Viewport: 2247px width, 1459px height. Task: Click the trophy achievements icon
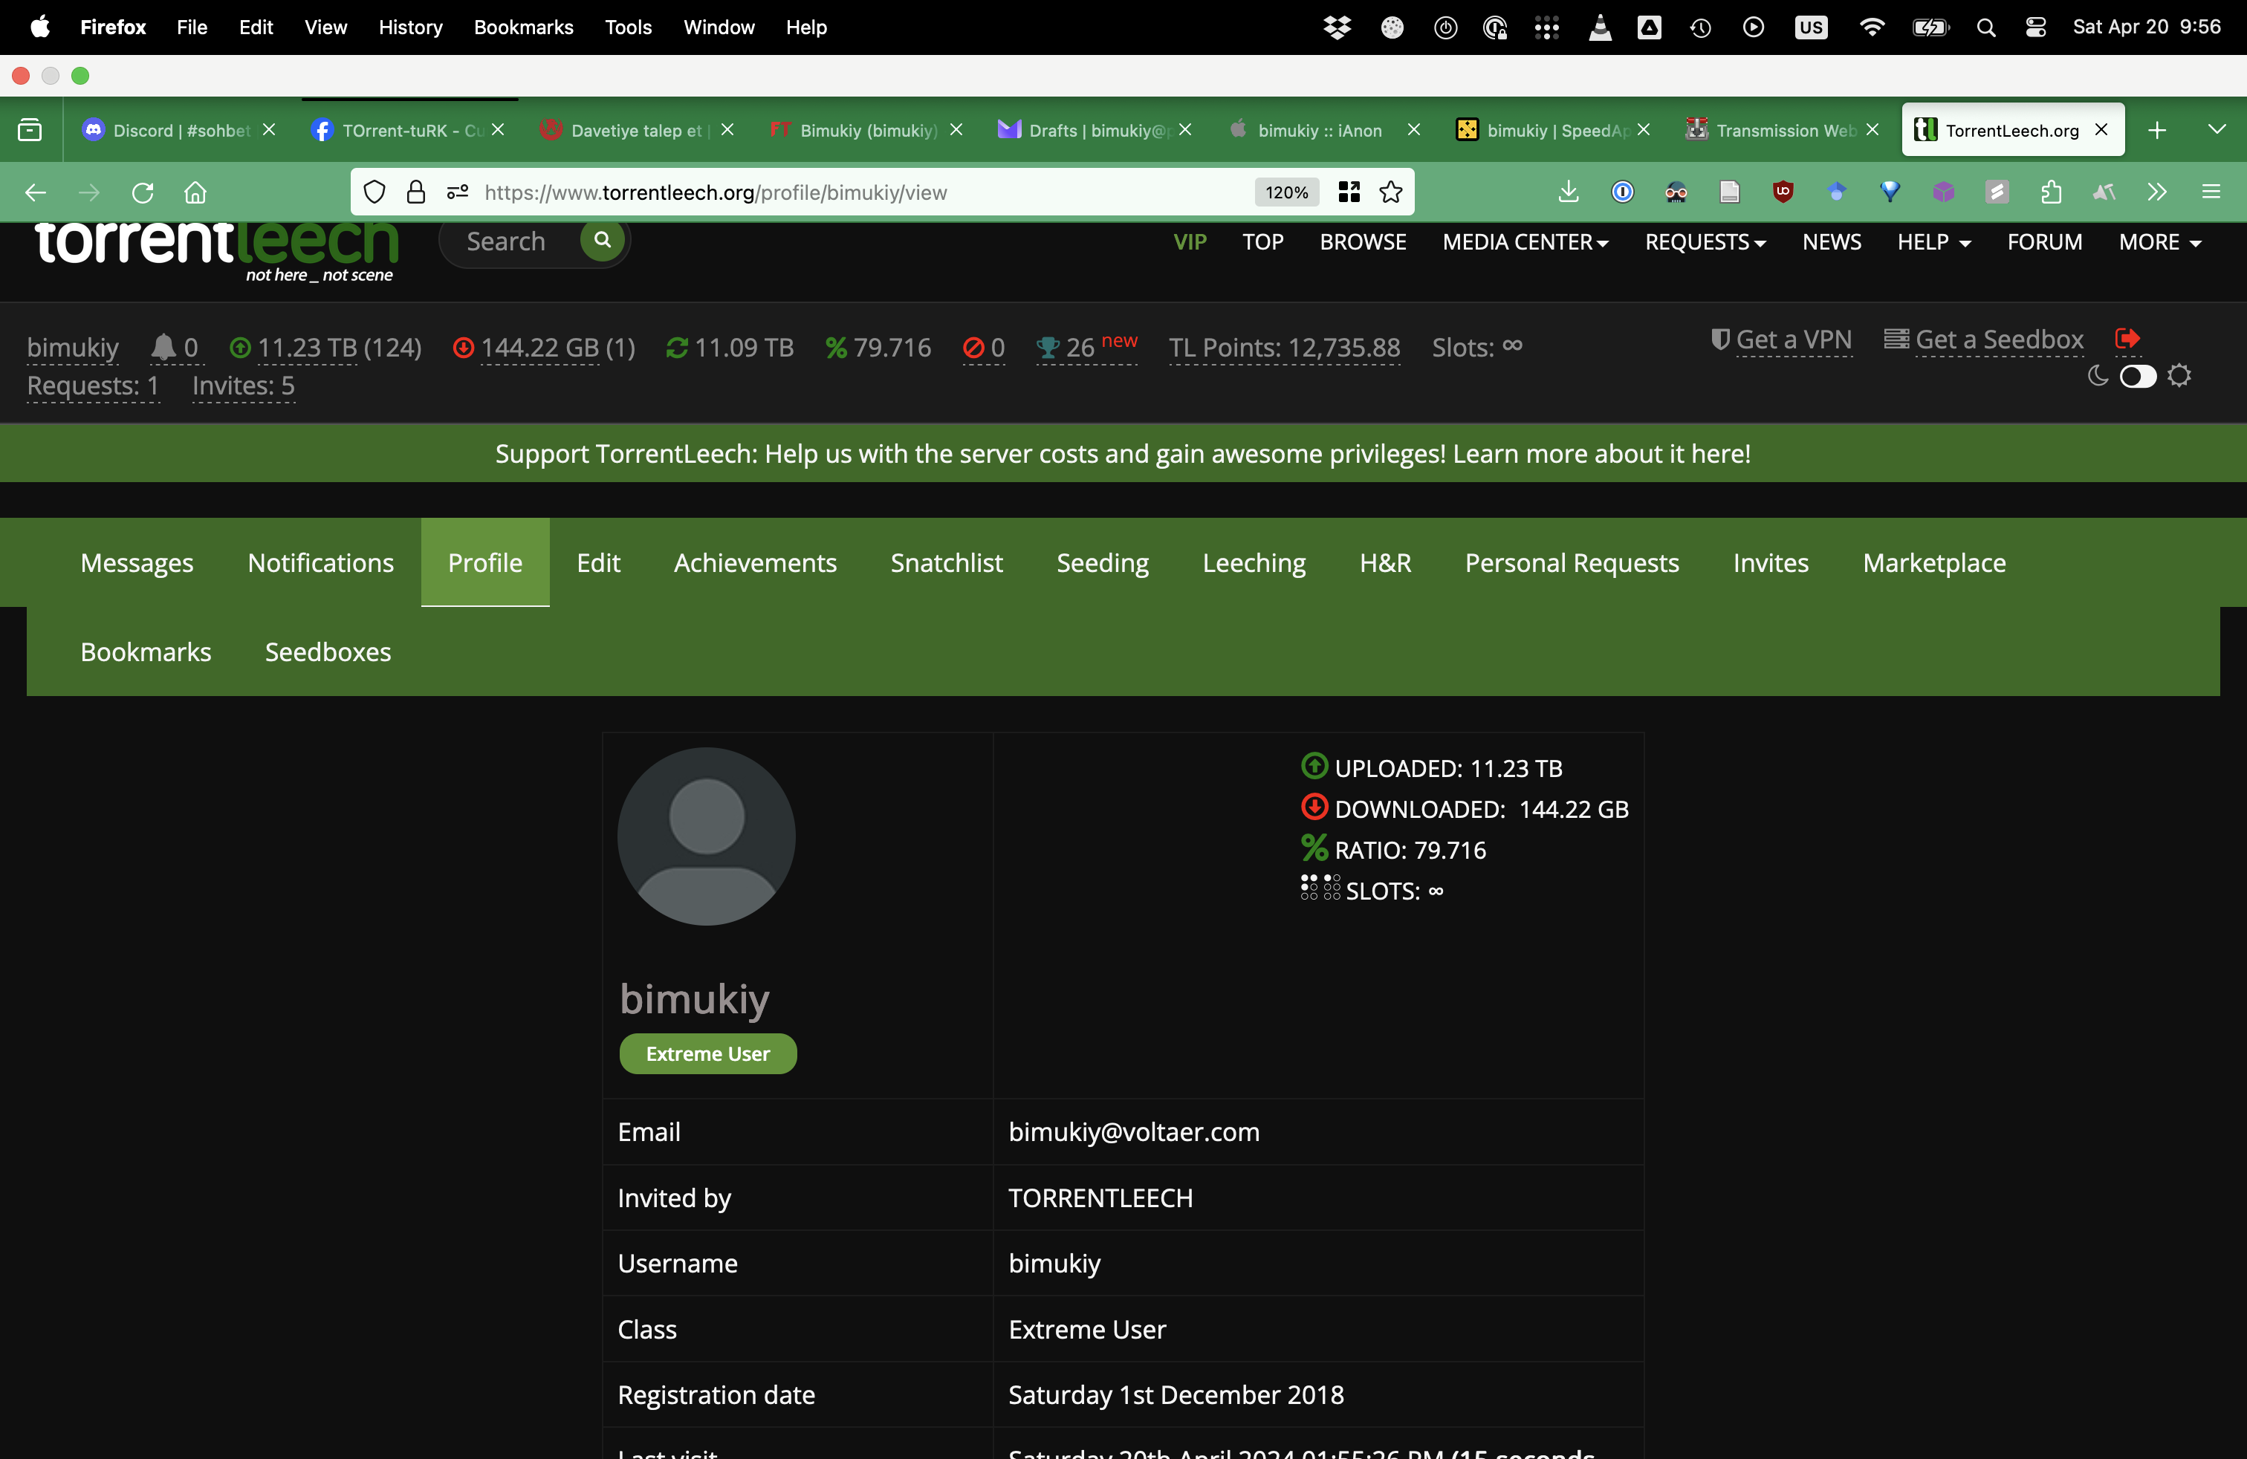[1047, 348]
